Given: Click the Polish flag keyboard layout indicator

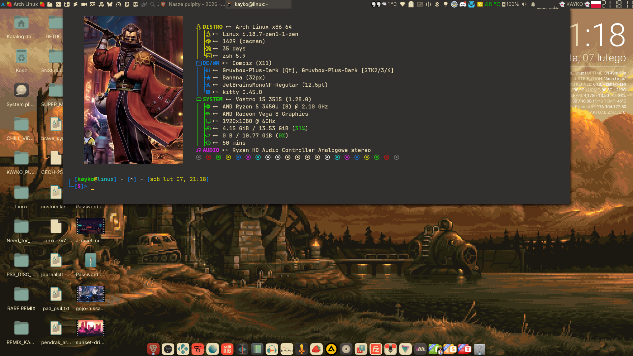Looking at the screenshot, I should tap(595, 4).
